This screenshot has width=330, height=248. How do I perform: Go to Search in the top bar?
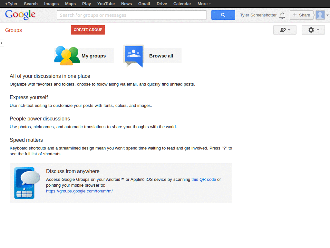31,4
